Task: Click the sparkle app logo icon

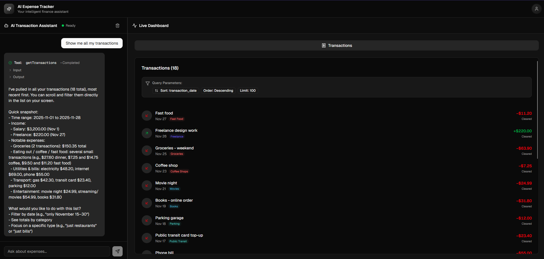Action: tap(9, 9)
